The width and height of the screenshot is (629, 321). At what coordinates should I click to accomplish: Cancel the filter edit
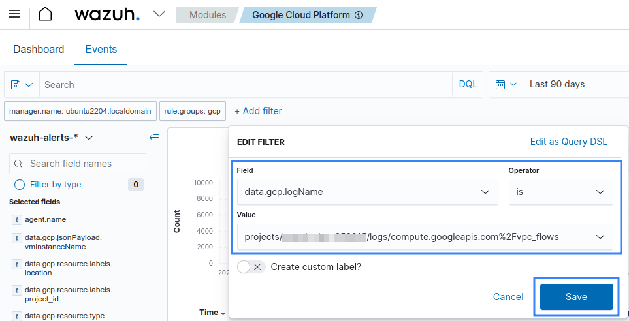coord(508,297)
